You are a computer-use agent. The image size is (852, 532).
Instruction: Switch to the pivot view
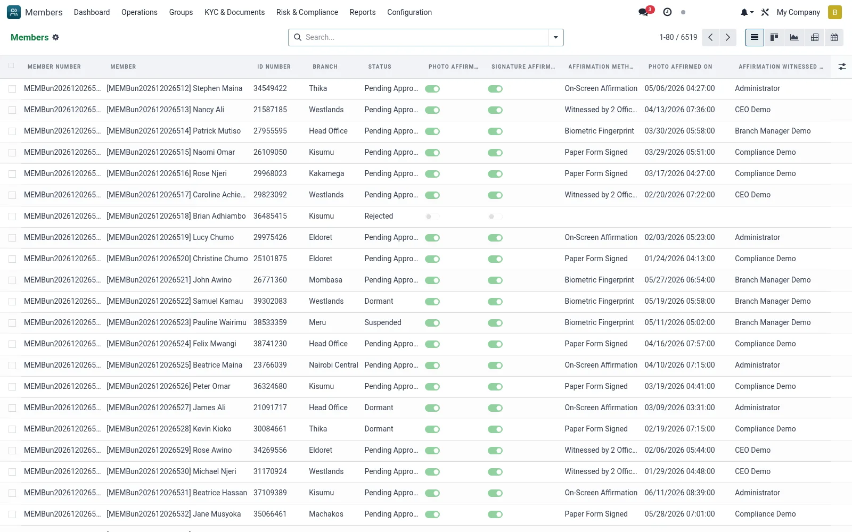coord(814,37)
